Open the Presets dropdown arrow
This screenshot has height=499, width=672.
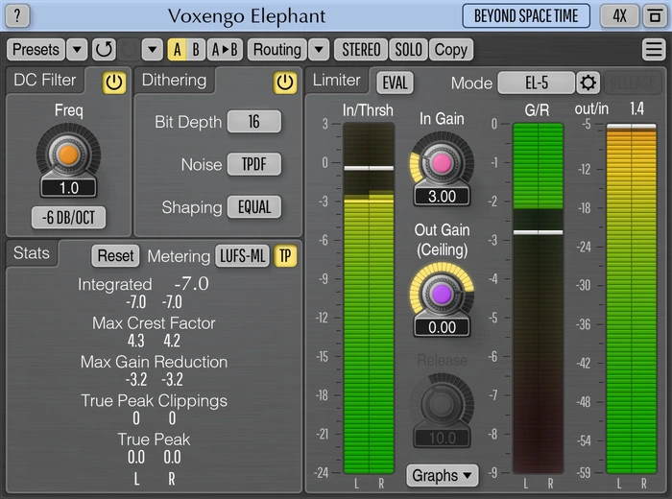coord(77,50)
